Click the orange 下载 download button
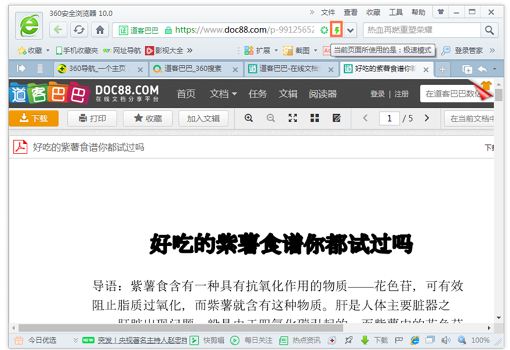This screenshot has width=510, height=350. click(x=34, y=118)
